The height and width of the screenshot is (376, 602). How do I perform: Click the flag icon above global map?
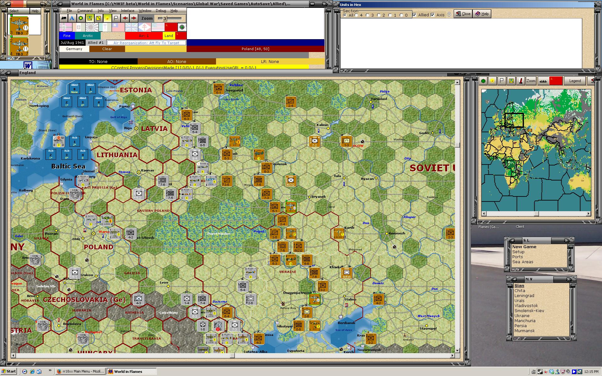click(x=502, y=81)
